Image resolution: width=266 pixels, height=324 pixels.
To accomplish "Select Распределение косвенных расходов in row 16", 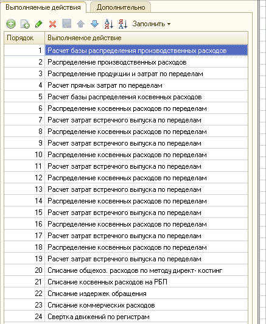I will coord(147,224).
